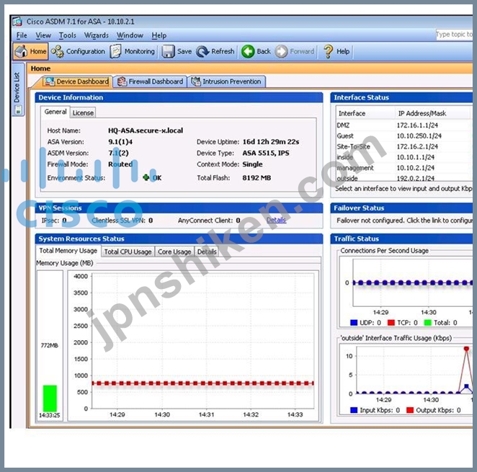
Task: Click the VPN Sessions Details link
Action: pyautogui.click(x=276, y=220)
